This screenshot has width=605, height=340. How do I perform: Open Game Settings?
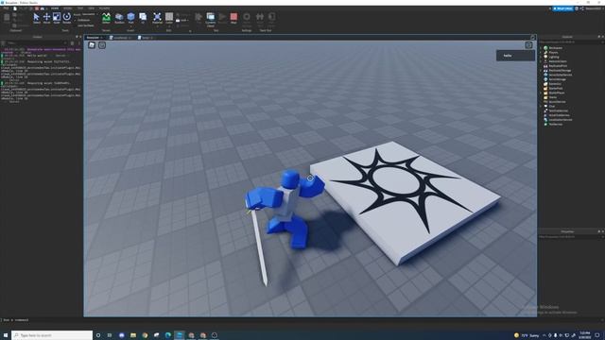(x=247, y=19)
